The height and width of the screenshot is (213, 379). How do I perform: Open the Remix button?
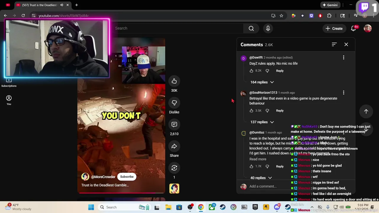pos(174,168)
